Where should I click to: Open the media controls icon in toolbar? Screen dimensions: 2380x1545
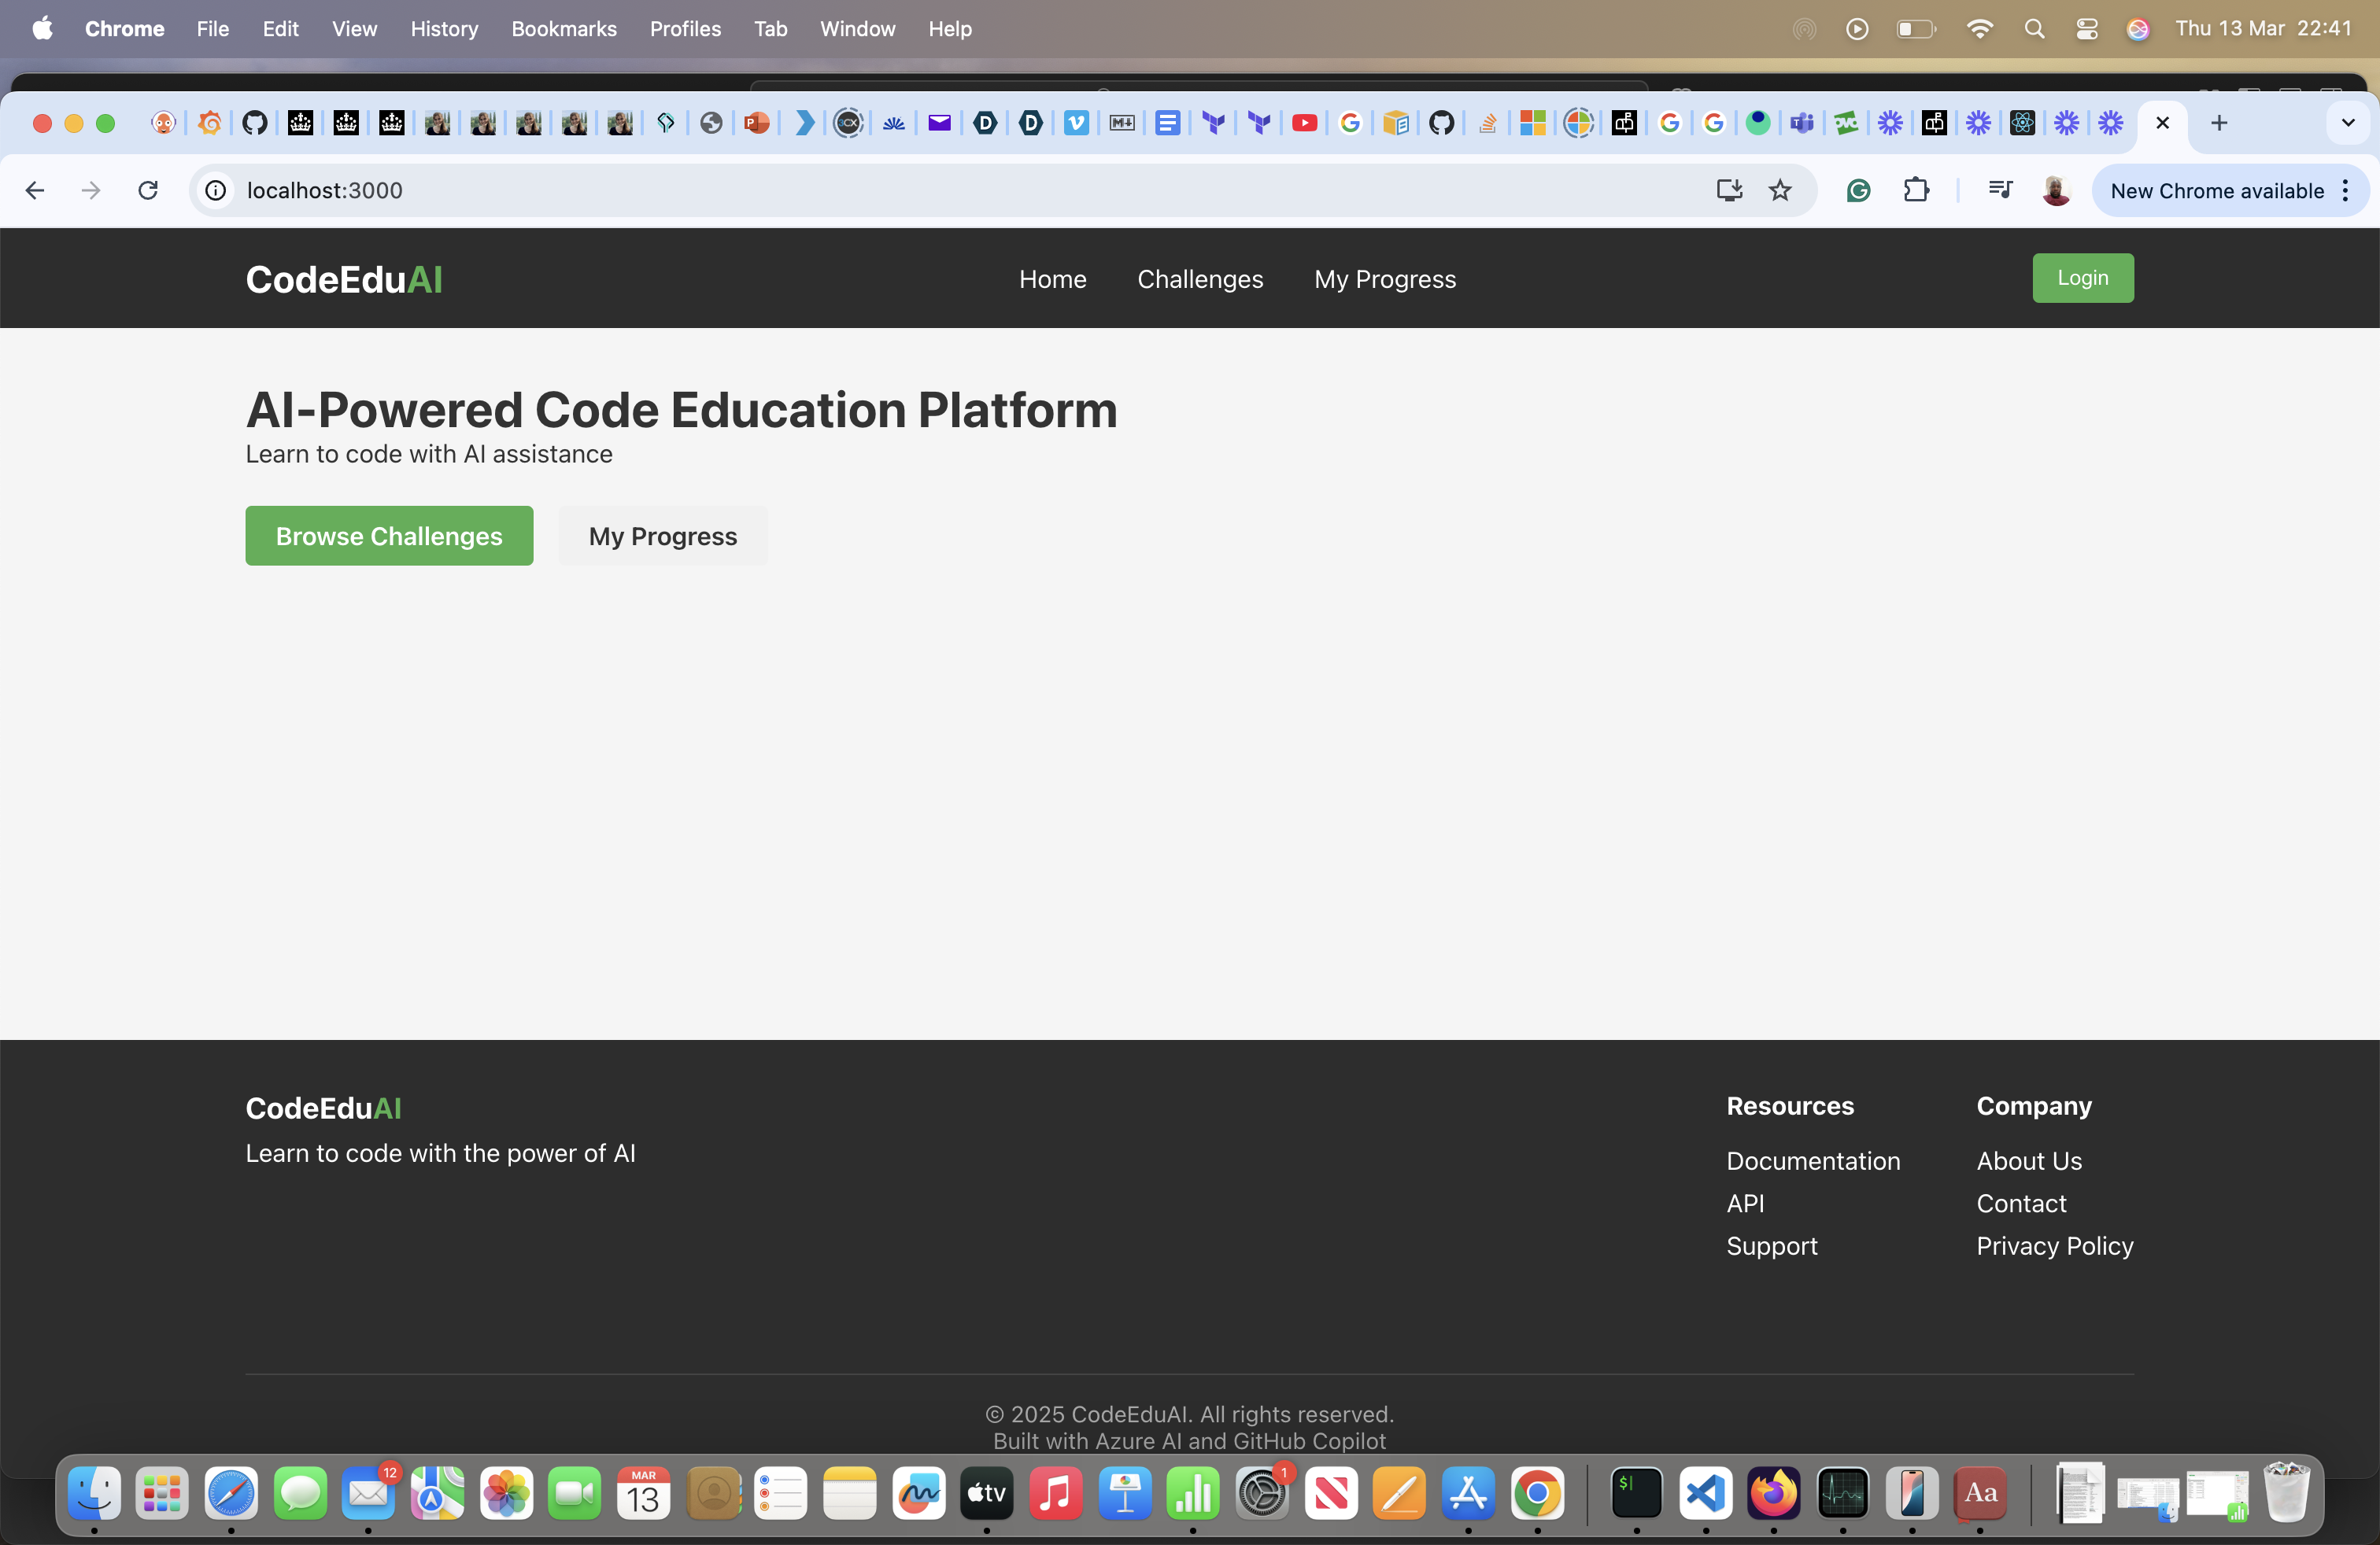point(1999,190)
